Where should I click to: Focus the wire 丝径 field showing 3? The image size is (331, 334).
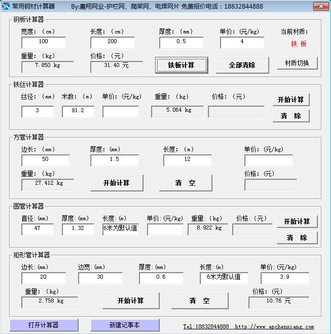pyautogui.click(x=38, y=111)
